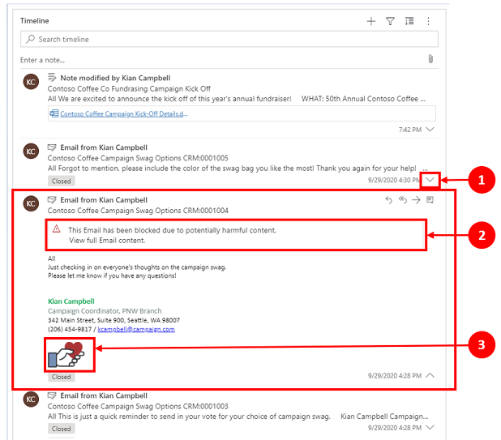
Task: Click 'Just checking in on everyone's thoughts' line
Action: (137, 267)
